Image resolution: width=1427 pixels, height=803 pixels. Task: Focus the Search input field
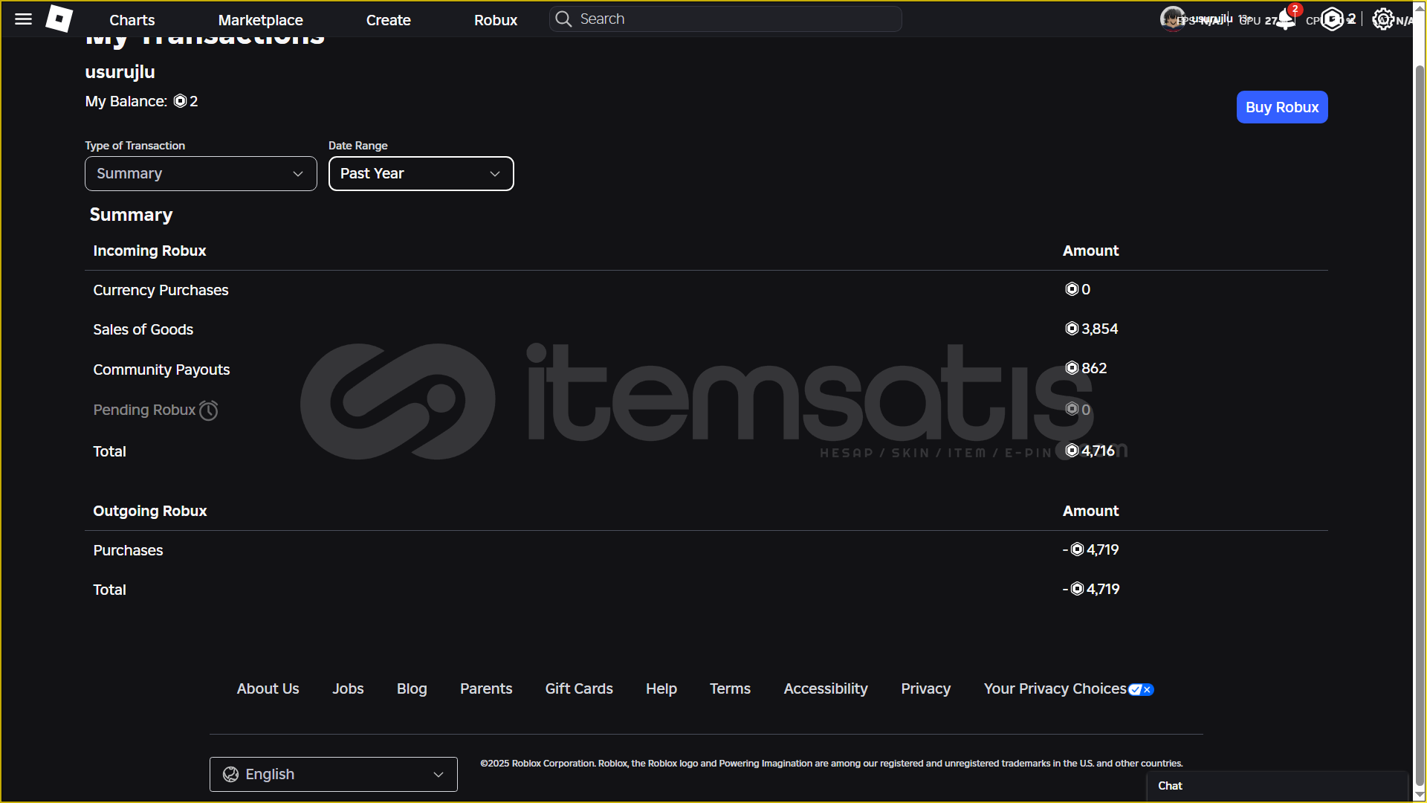click(725, 19)
